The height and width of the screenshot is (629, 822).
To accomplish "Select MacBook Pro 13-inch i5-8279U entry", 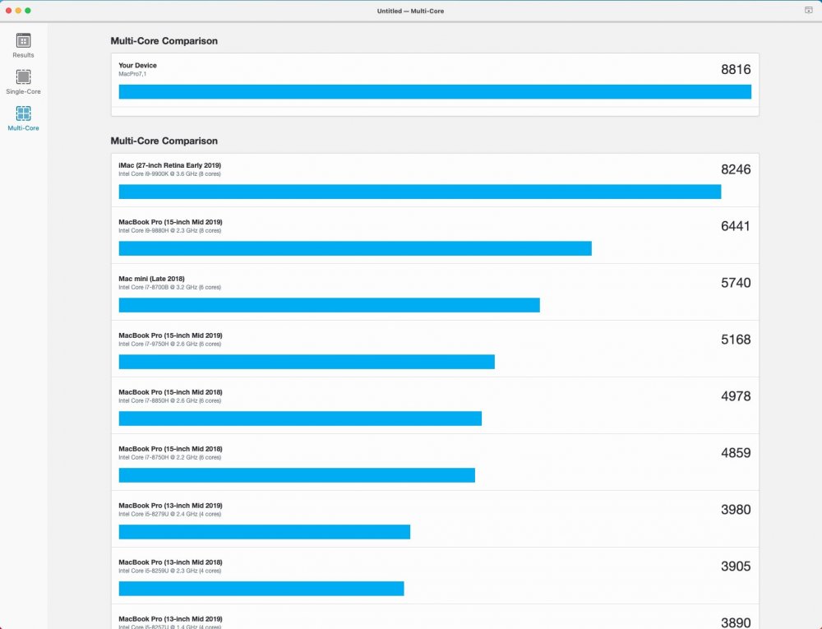I will click(x=435, y=519).
